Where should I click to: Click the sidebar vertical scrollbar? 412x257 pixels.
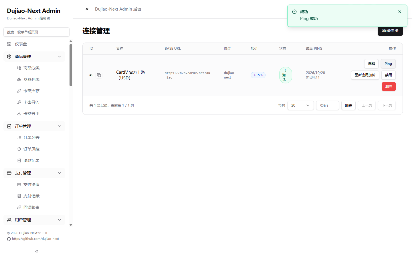[71, 65]
